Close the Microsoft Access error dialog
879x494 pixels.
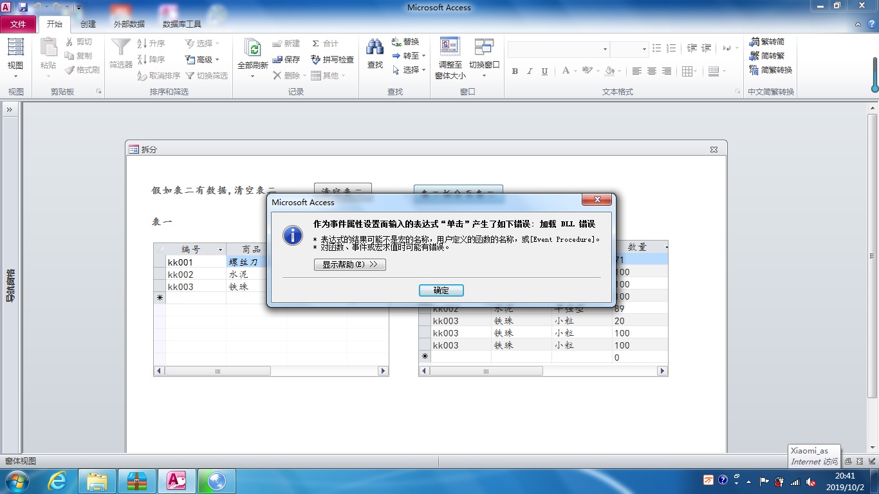tap(596, 200)
